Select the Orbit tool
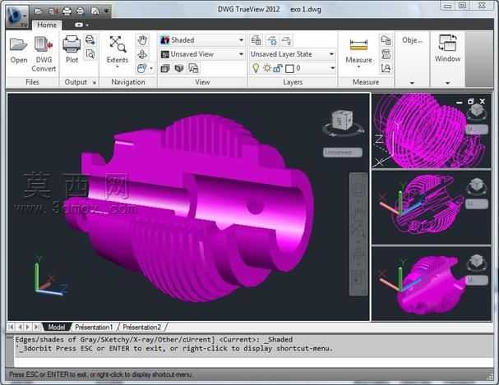The image size is (499, 385). [142, 54]
